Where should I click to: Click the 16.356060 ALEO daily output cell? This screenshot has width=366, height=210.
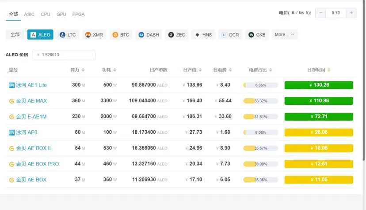[x=149, y=148]
